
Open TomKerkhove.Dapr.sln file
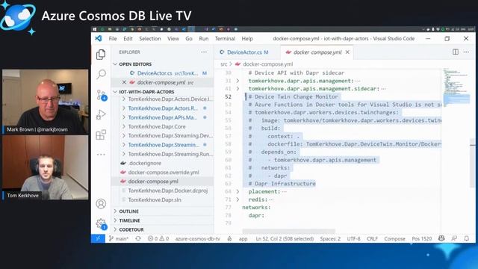click(x=155, y=200)
